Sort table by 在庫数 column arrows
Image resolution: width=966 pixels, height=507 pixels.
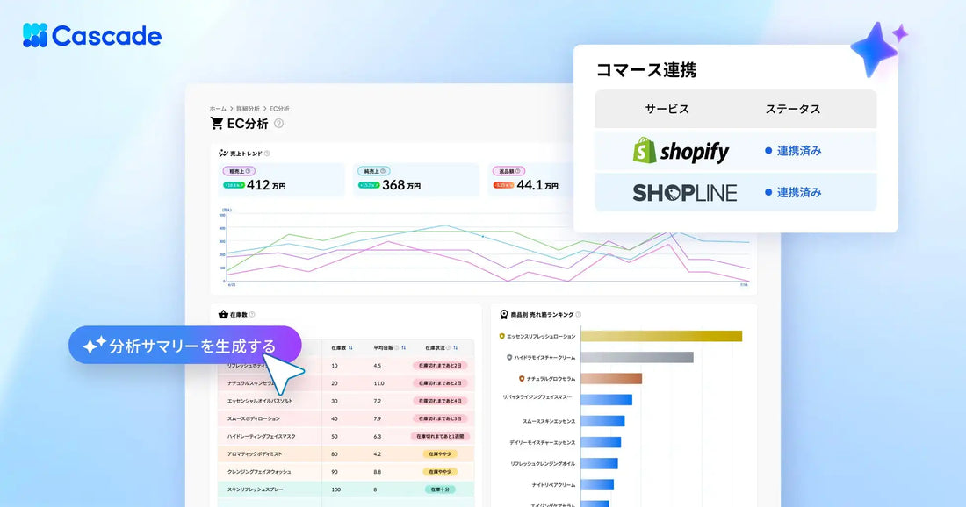(x=350, y=347)
